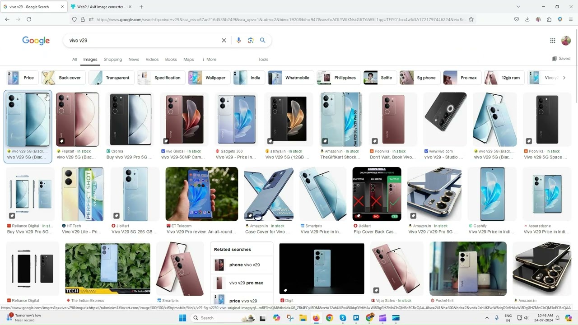Open the Pocket save icon in toolbar
578x325 pixels.
coord(517,19)
